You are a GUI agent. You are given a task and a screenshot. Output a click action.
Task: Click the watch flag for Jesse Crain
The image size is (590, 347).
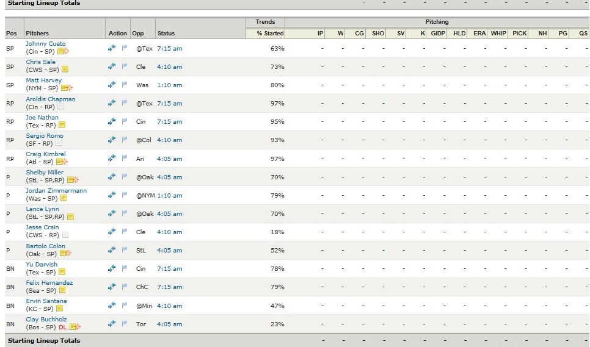click(125, 232)
